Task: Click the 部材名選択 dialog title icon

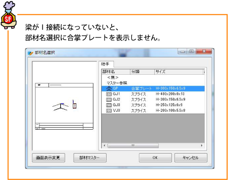Action: (30, 53)
